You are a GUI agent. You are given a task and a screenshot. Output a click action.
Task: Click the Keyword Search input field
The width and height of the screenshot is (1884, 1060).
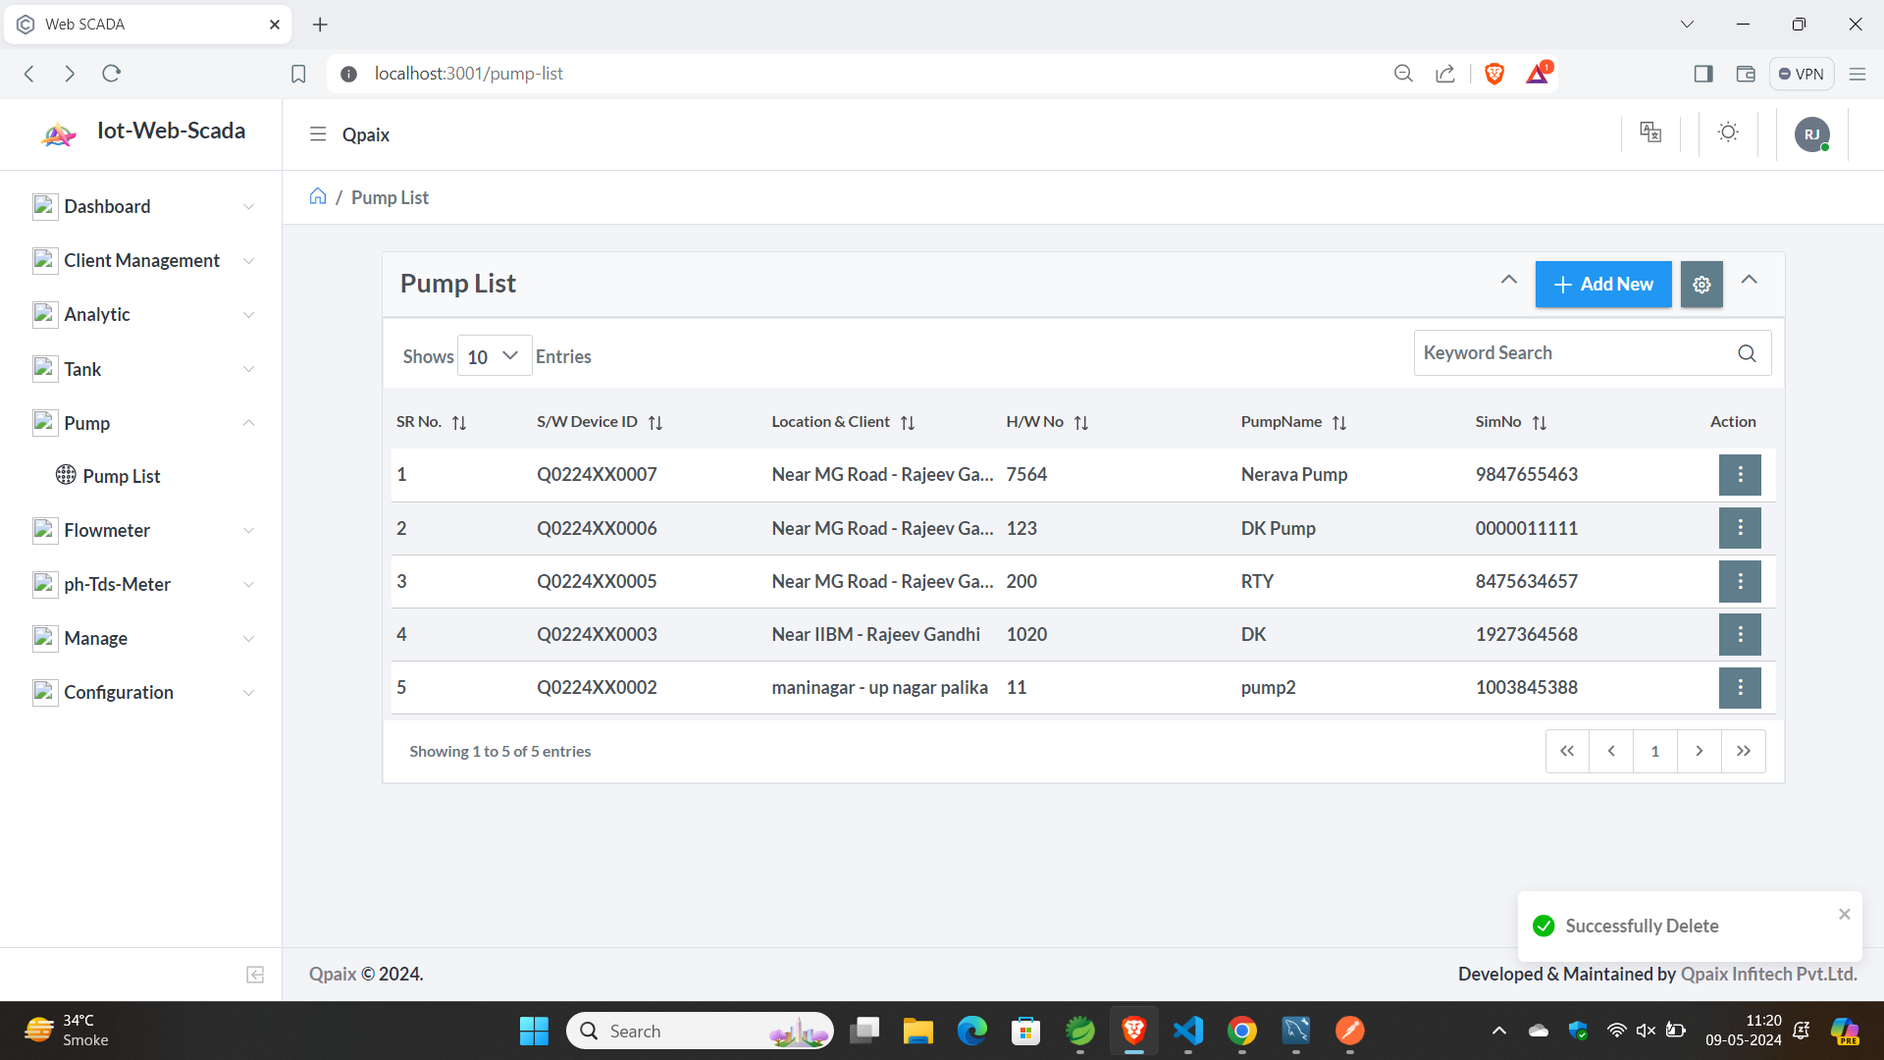pyautogui.click(x=1570, y=353)
